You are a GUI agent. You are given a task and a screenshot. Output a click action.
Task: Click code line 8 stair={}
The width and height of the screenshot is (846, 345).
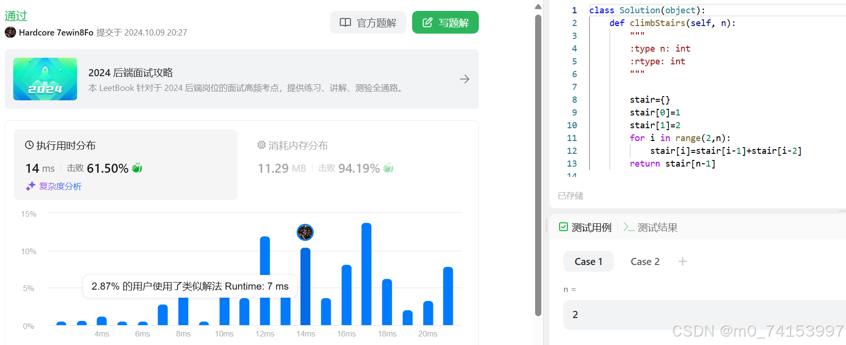(650, 99)
